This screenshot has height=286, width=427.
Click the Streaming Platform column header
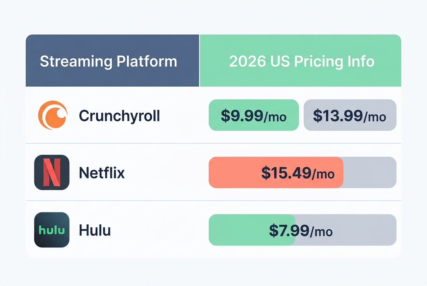[108, 61]
